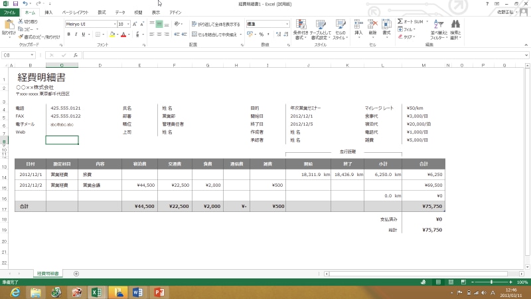Click the insert function fx icon
Screen dimensions: 531x299
pyautogui.click(x=76, y=55)
